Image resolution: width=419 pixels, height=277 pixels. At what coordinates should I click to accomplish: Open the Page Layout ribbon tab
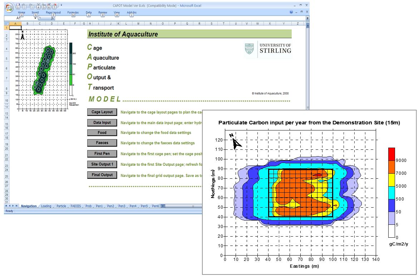tap(53, 13)
